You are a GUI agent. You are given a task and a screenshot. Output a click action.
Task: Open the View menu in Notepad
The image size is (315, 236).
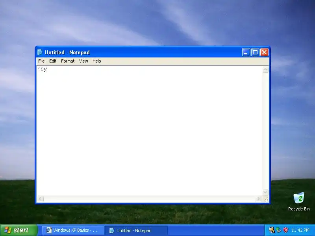83,61
